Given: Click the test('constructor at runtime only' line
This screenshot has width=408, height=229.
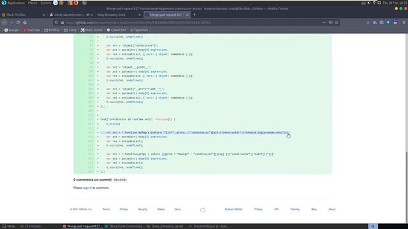Looking at the screenshot, I should point(138,120).
